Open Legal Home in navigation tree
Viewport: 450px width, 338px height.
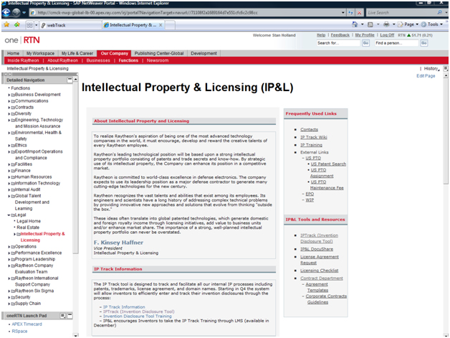click(29, 221)
